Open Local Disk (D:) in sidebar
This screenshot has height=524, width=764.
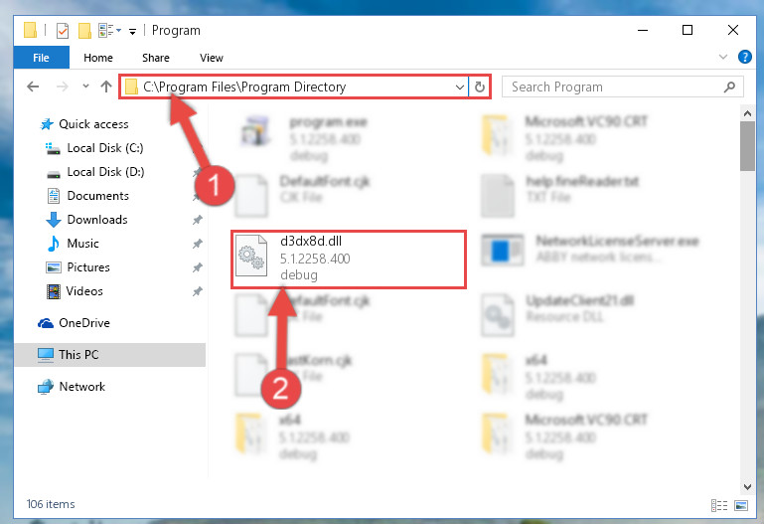pos(94,172)
